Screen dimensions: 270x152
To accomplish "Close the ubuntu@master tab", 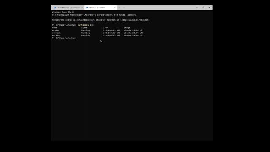I will [82, 8].
